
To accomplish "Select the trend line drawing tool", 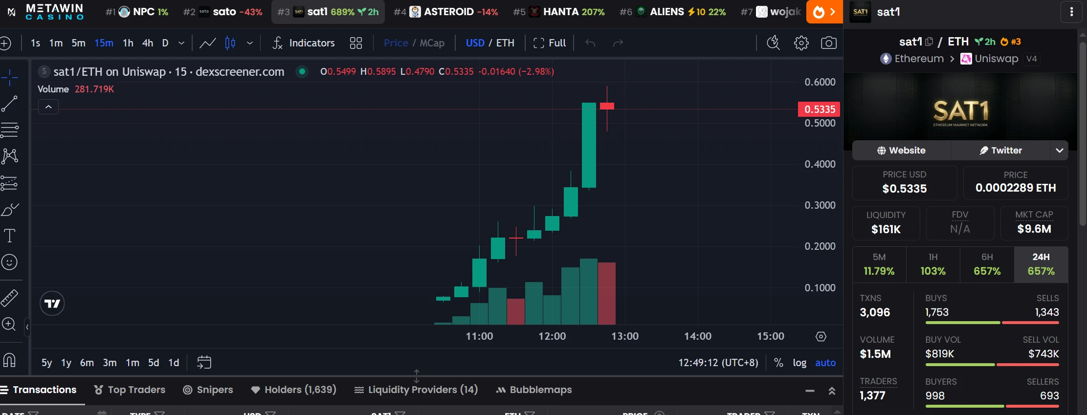I will click(x=10, y=104).
